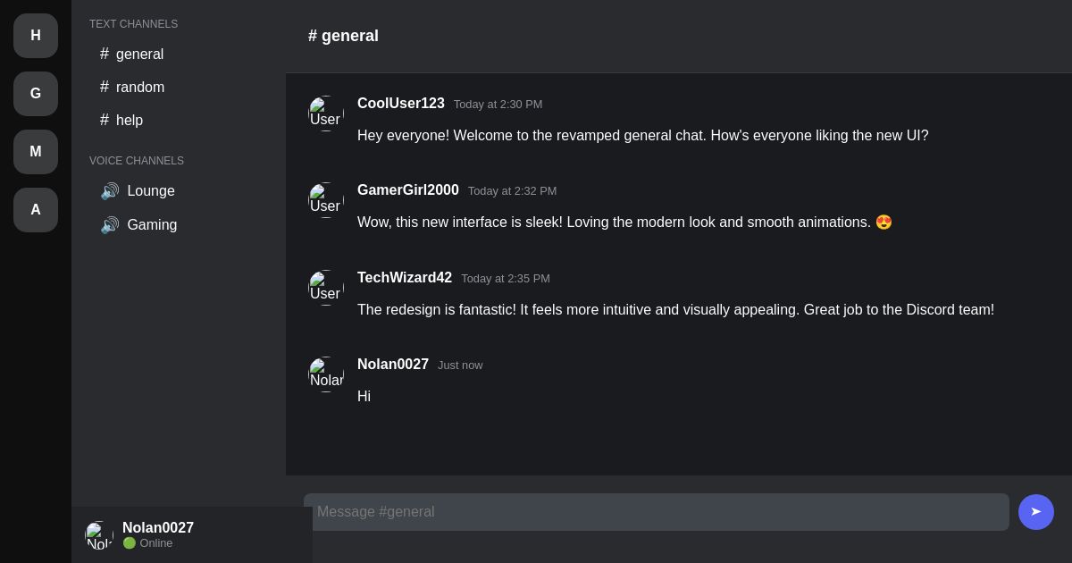Click the VOICE CHANNELS section label
Screen dimensions: 1072x563
pyautogui.click(x=137, y=161)
